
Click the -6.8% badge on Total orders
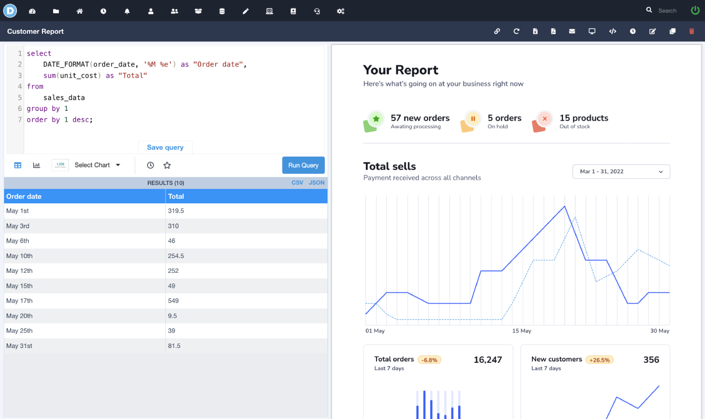pos(430,360)
